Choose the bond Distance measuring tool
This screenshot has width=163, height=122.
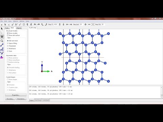pos(2,45)
